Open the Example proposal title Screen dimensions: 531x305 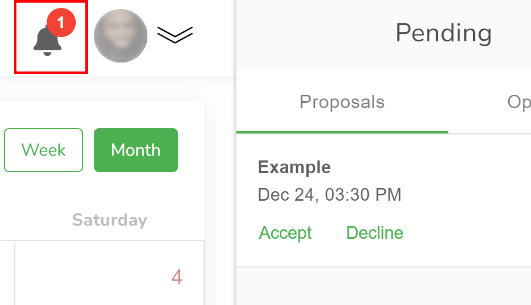pos(294,167)
